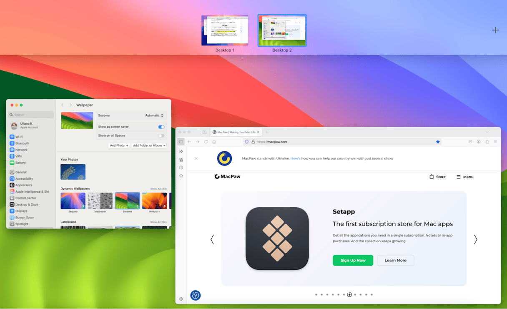Image resolution: width=507 pixels, height=309 pixels.
Task: Click the tracking protection shield icon
Action: 247,142
